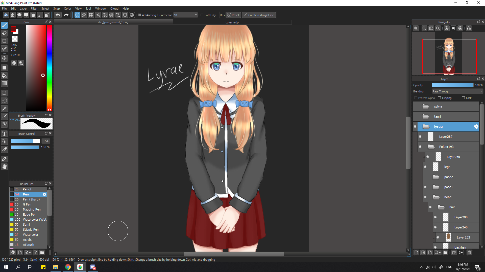Viewport: 485px width, 272px height.
Task: Expand the sylvia folder
Action: pos(426,107)
